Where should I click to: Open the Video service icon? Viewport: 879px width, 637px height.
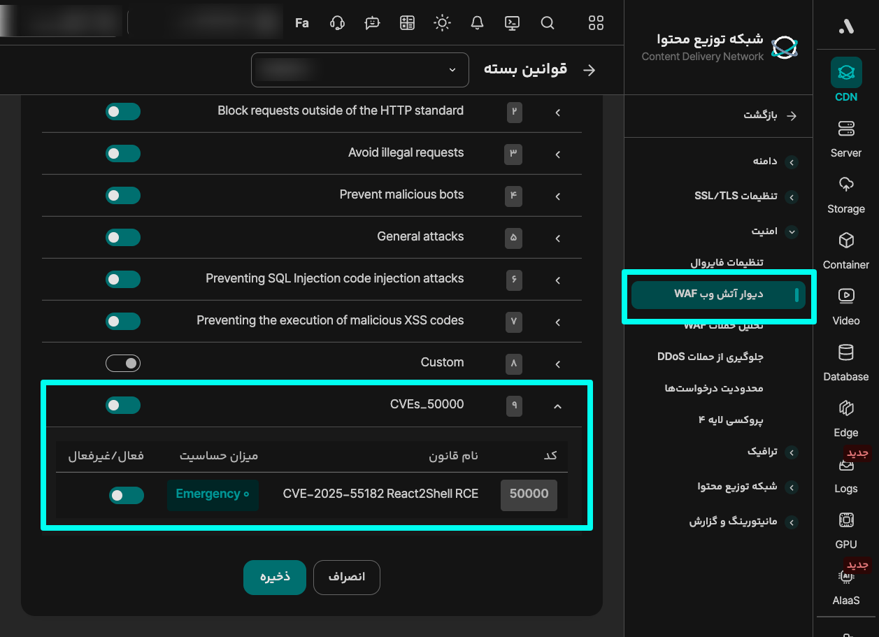[845, 296]
